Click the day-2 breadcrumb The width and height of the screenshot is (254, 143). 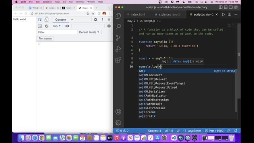(x=131, y=21)
